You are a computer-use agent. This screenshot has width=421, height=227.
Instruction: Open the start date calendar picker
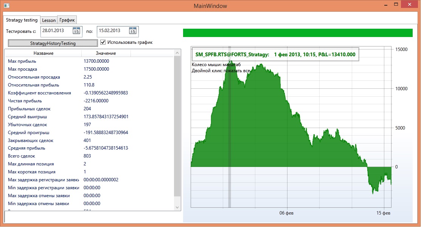76,31
